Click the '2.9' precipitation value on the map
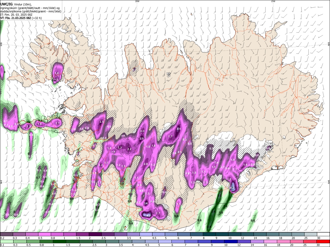Screen dimensions: 330x247 [141, 138]
